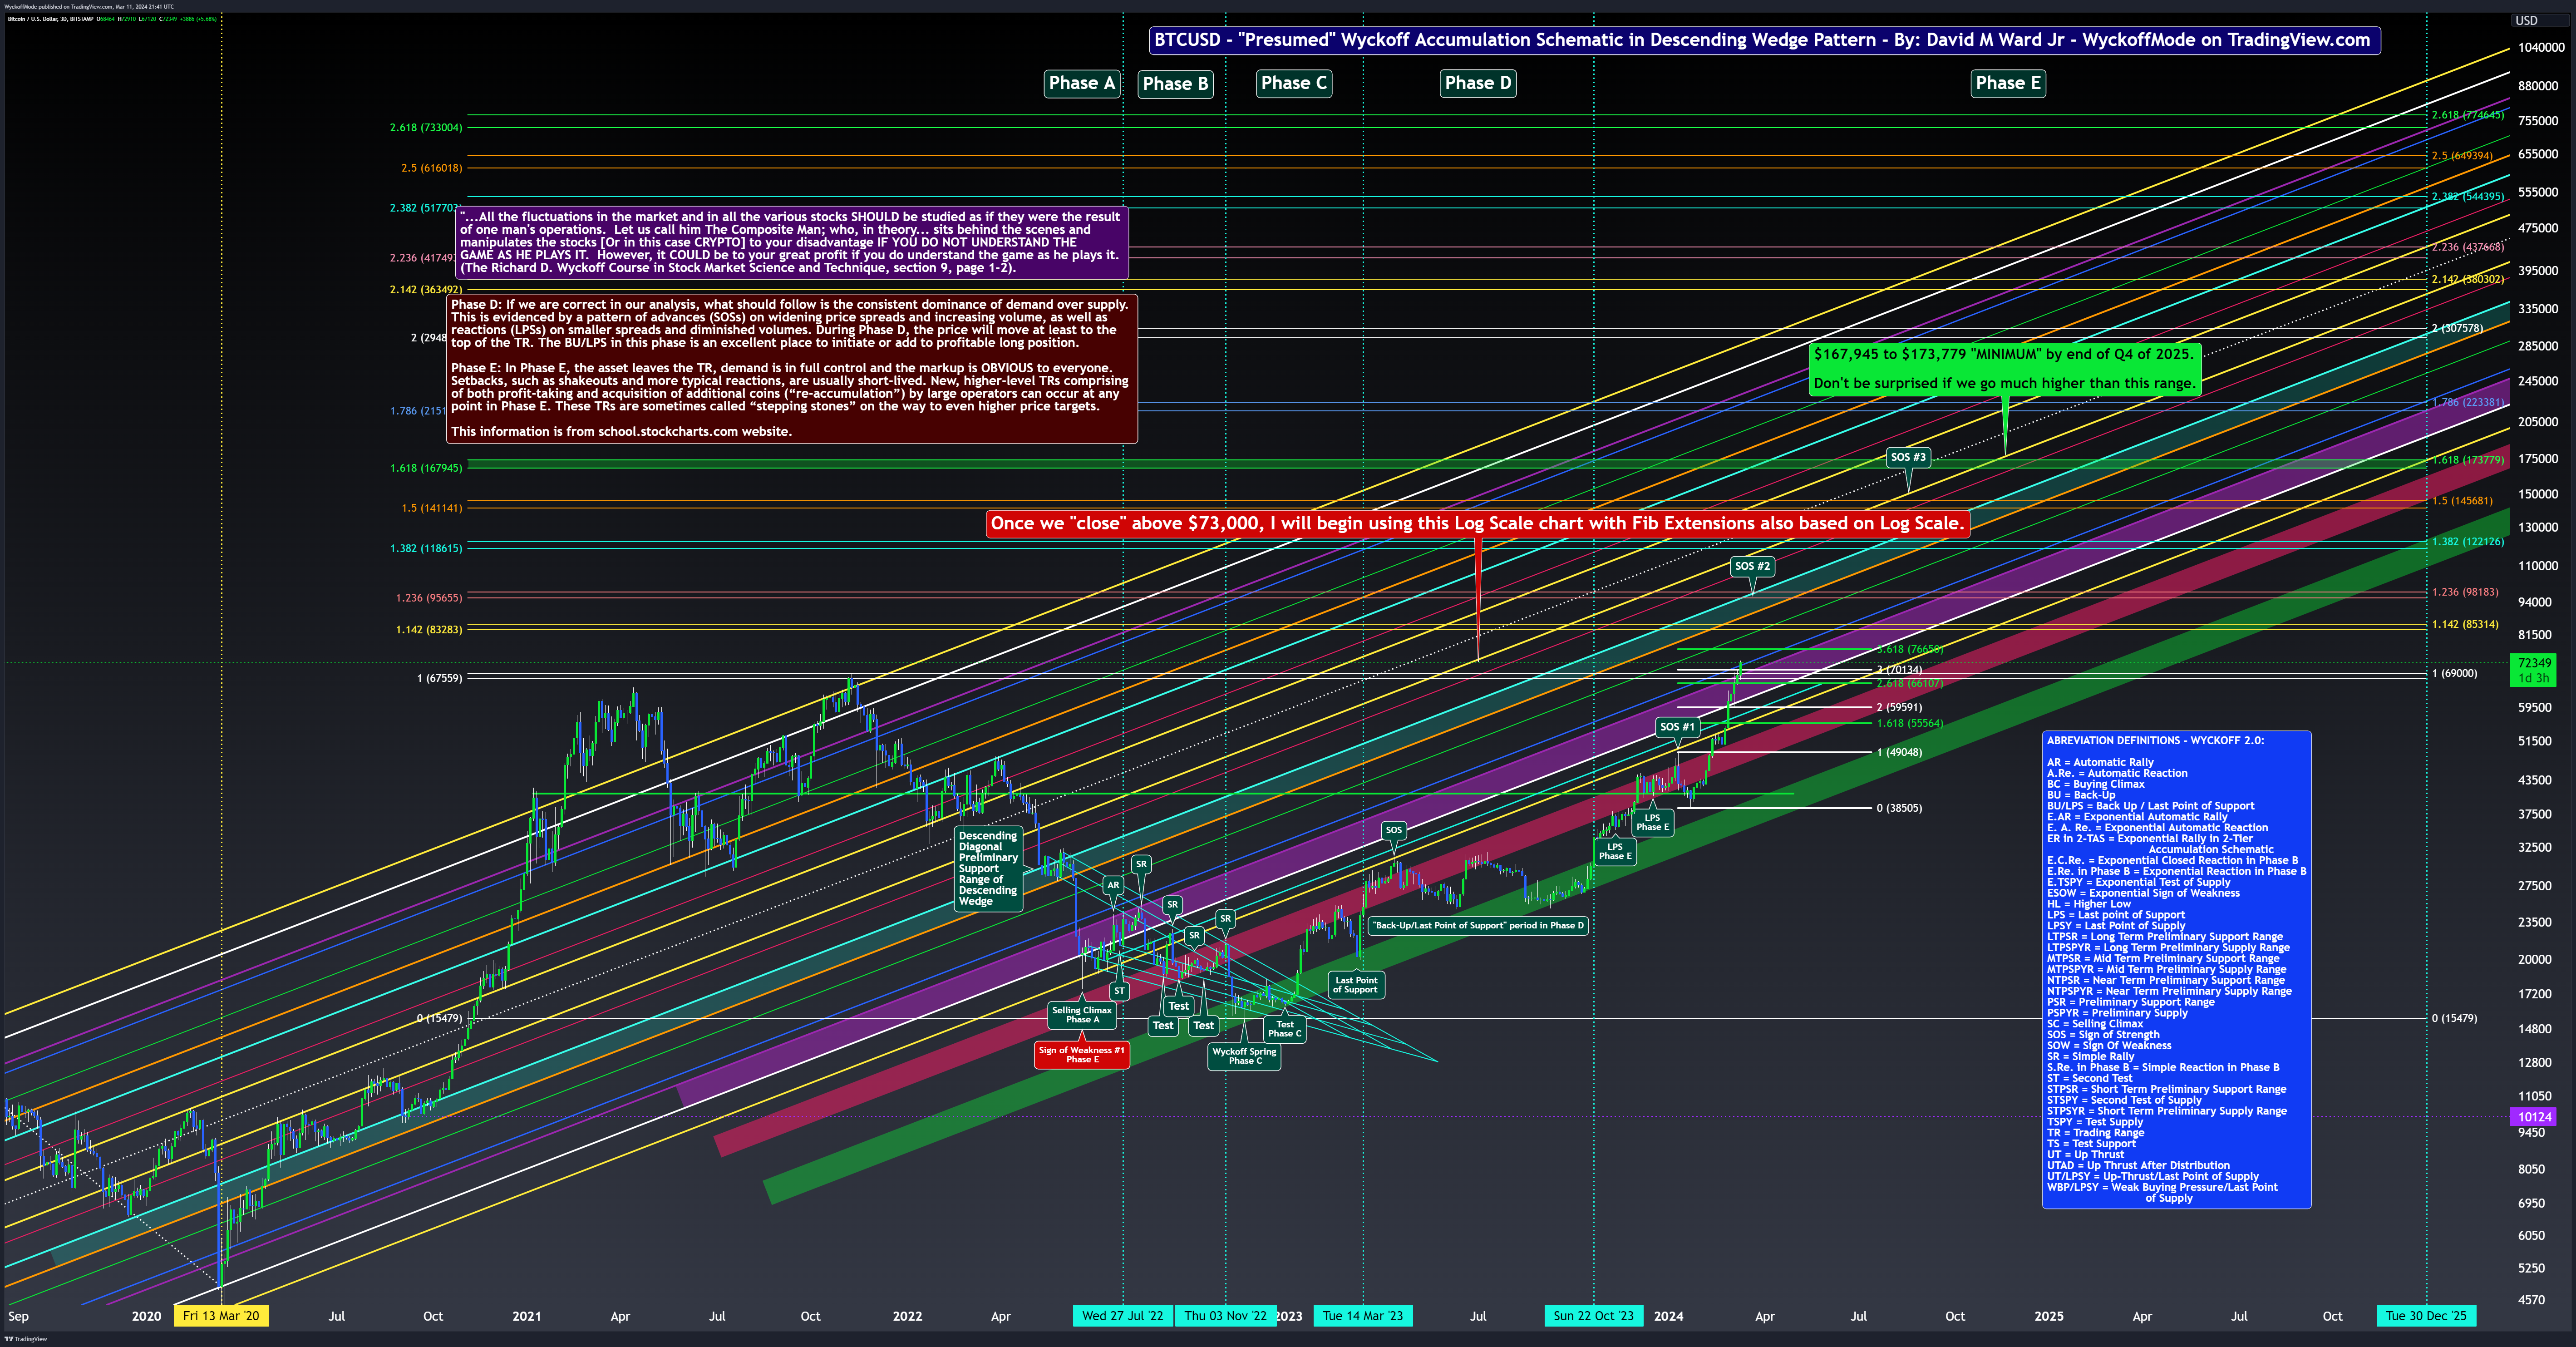Click the Selling Climax Phase A label

(x=1082, y=1015)
